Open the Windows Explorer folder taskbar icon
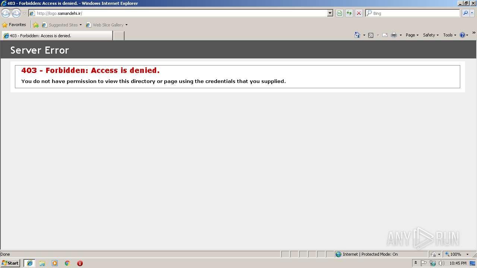 tap(42, 263)
